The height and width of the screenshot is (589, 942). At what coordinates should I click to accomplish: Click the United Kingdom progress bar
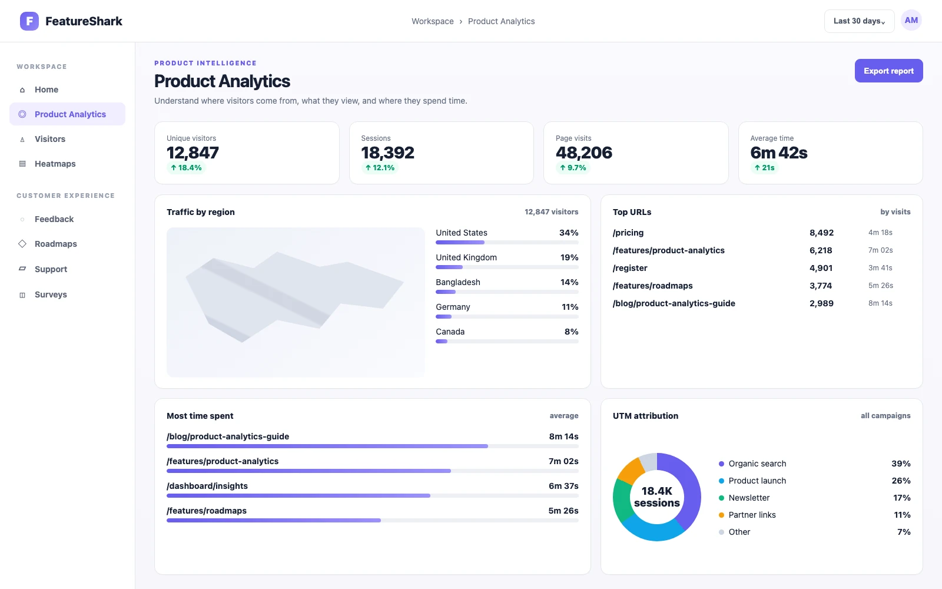(x=507, y=267)
